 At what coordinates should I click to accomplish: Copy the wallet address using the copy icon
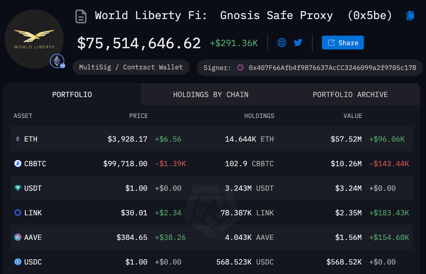(410, 15)
